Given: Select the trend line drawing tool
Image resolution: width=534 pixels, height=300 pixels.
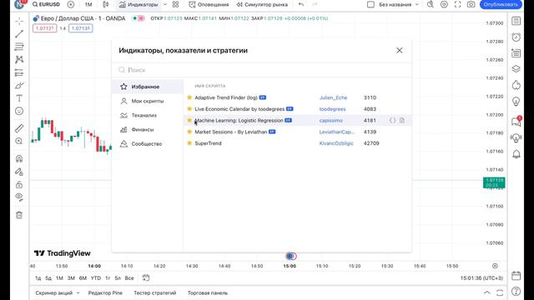Looking at the screenshot, I should coord(19,33).
